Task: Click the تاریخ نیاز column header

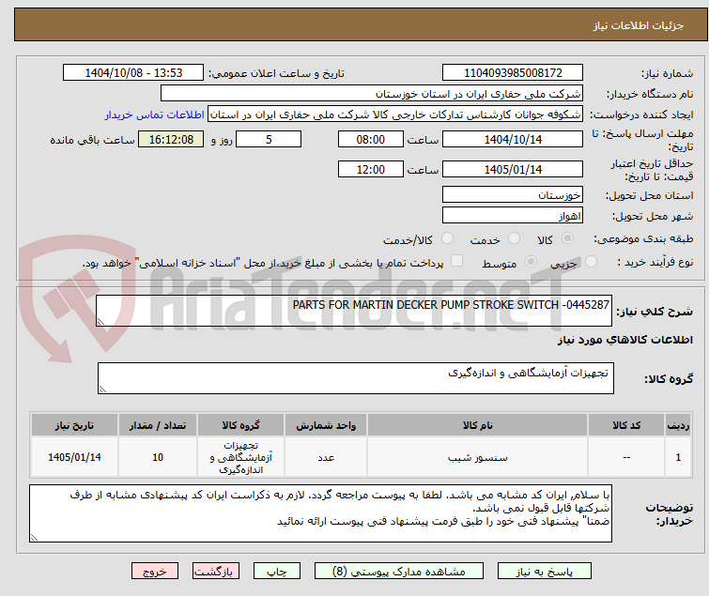Action: tap(74, 425)
